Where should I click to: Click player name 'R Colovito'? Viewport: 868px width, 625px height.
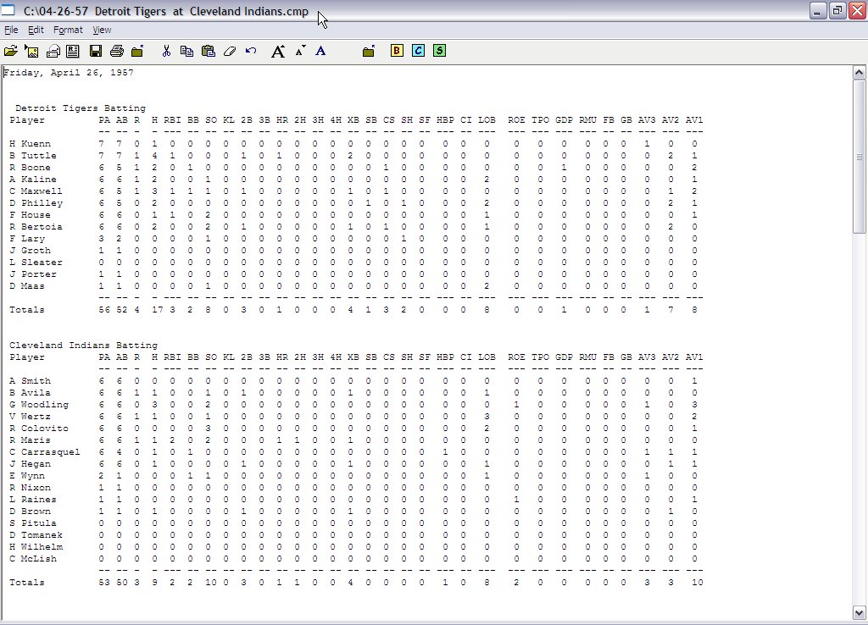point(39,428)
